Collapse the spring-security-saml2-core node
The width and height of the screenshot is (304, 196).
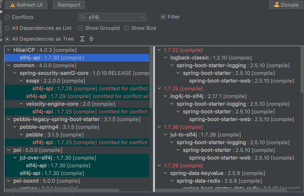(x=15, y=73)
